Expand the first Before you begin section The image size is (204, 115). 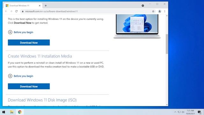click(x=23, y=32)
